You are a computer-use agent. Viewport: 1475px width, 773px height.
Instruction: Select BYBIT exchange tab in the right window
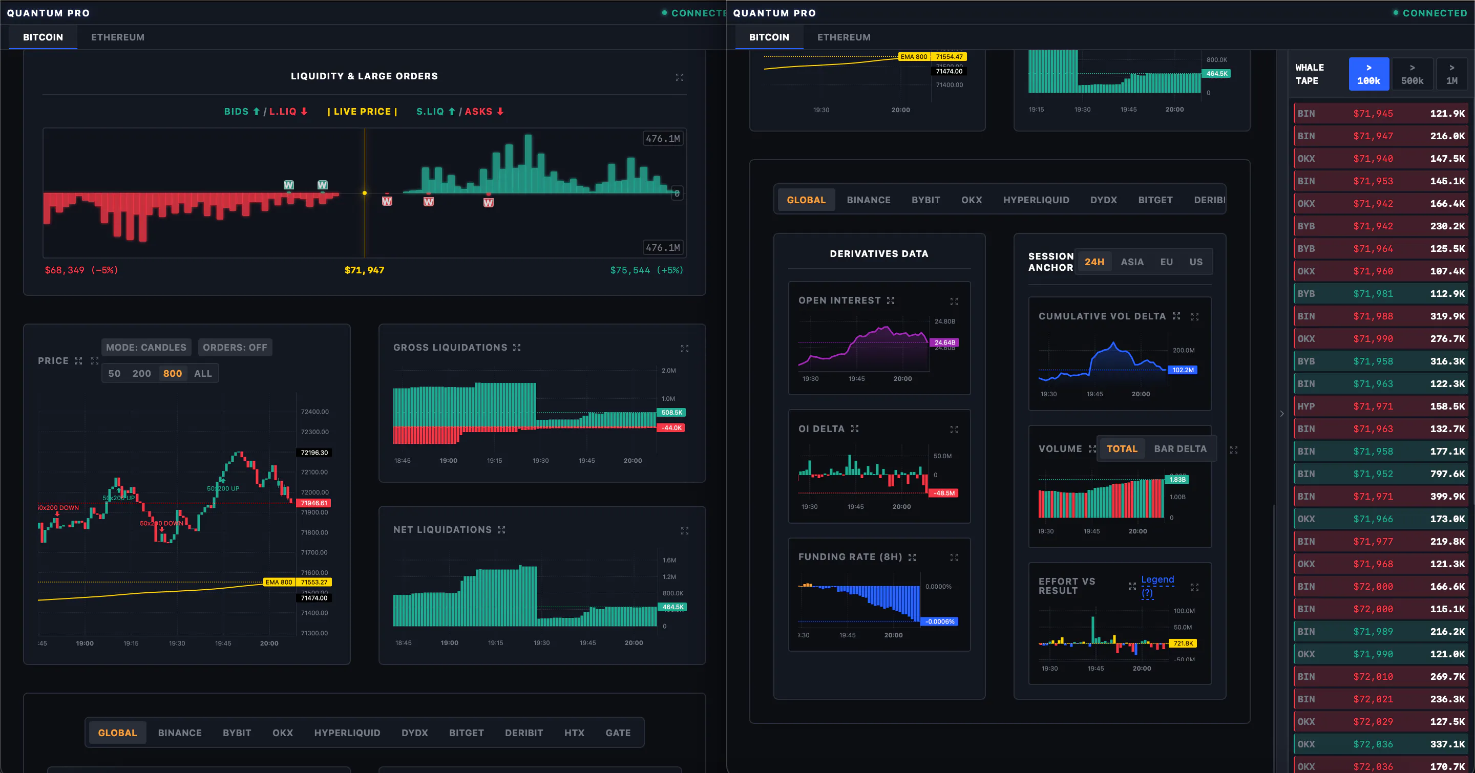coord(926,200)
